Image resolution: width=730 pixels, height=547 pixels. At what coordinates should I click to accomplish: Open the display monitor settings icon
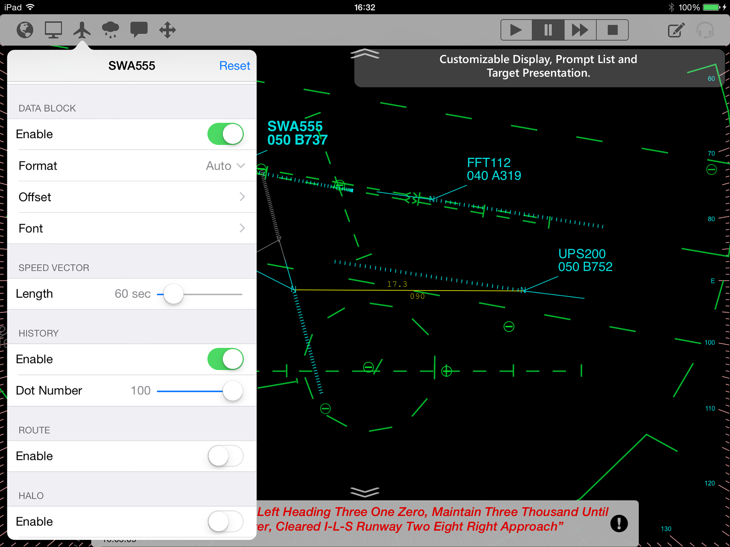[53, 30]
